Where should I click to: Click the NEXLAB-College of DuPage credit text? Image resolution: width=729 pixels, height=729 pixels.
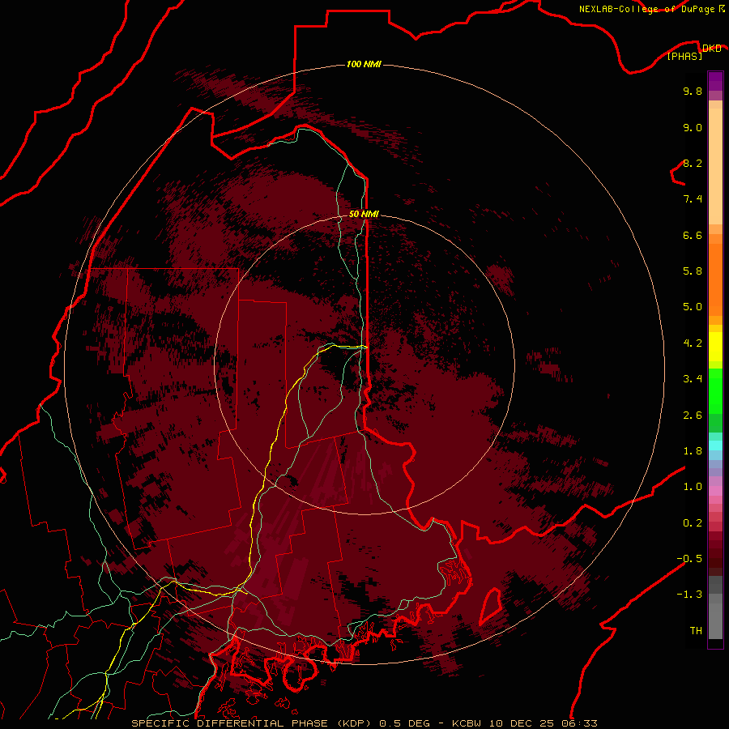(x=648, y=9)
